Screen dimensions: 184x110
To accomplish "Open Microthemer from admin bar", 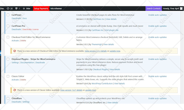I will (x=56, y=8).
